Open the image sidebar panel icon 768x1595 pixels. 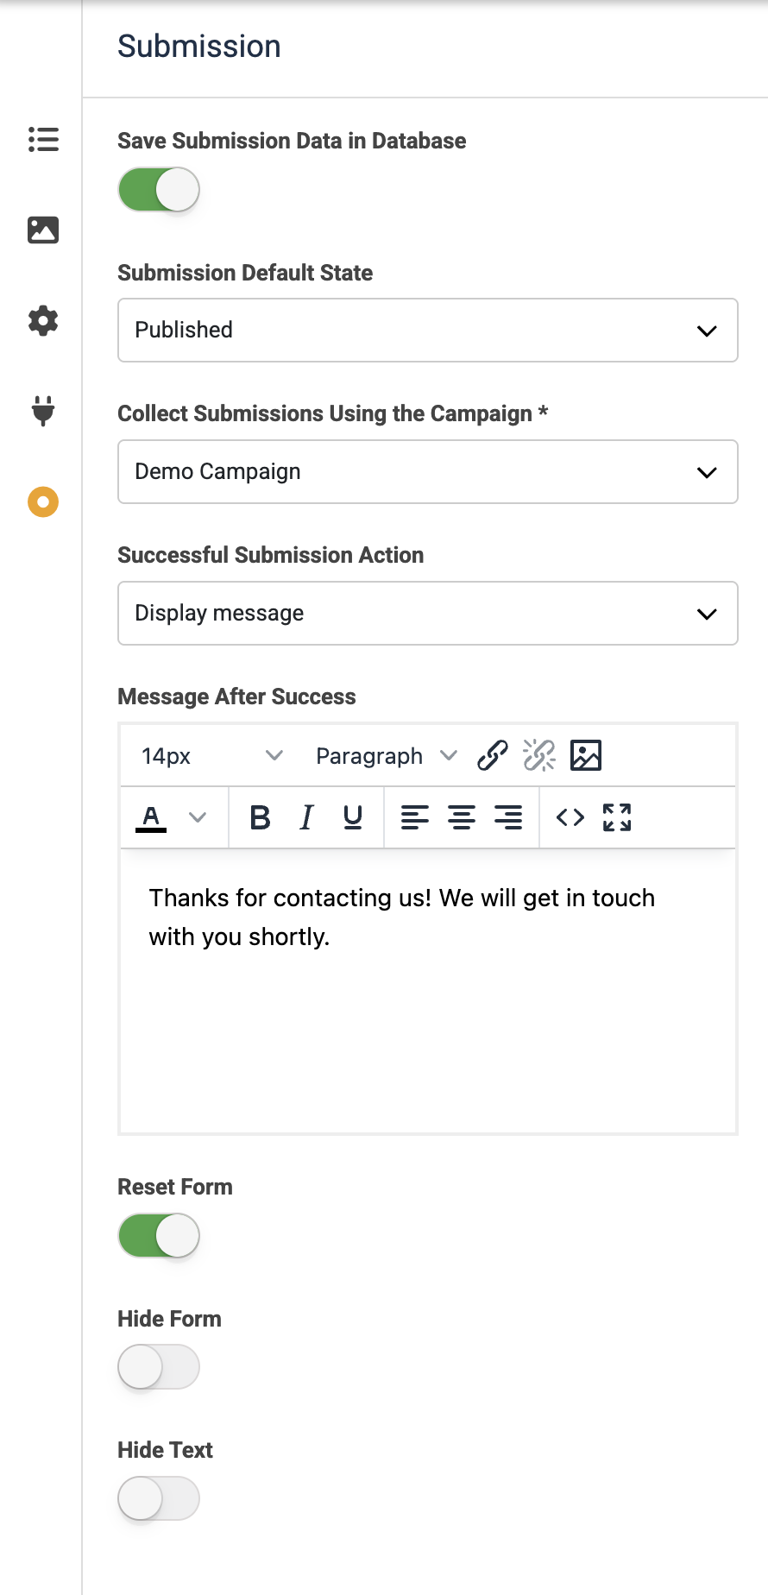point(43,230)
